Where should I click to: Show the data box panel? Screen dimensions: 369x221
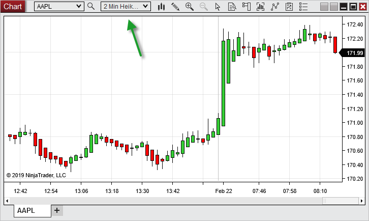coord(232,7)
